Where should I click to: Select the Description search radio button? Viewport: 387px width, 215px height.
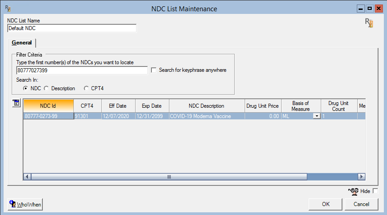pos(46,88)
